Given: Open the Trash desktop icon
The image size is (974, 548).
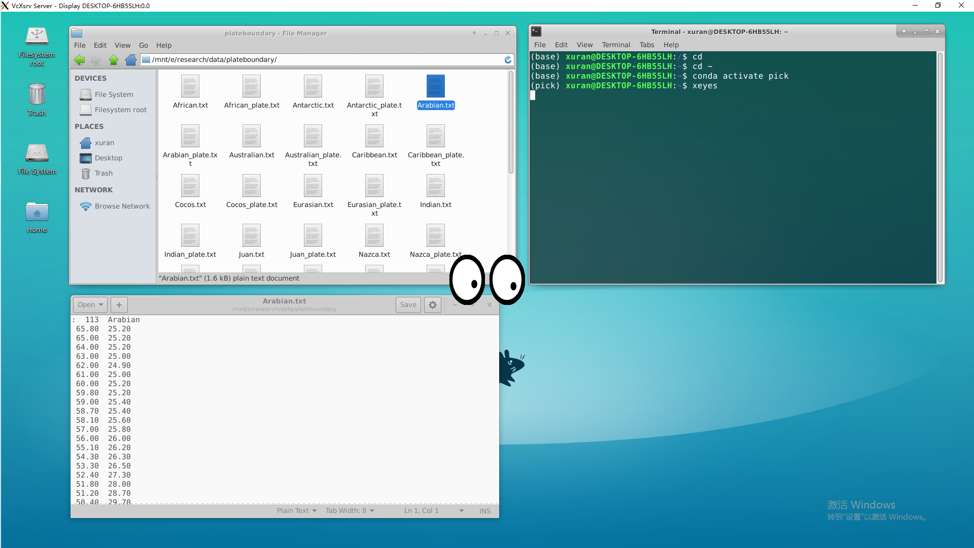Looking at the screenshot, I should coord(37,100).
